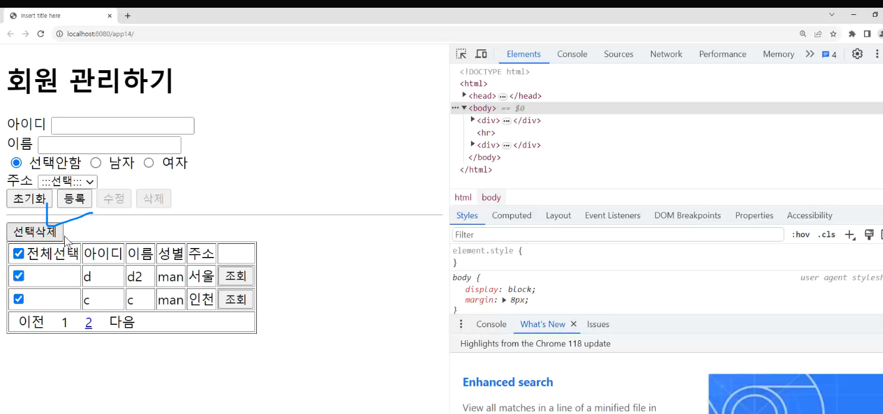Click the 다음 pagination text
The height and width of the screenshot is (414, 883).
122,322
